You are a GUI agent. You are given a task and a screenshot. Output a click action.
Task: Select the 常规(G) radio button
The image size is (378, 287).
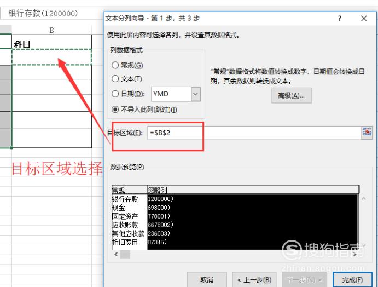[x=115, y=65]
